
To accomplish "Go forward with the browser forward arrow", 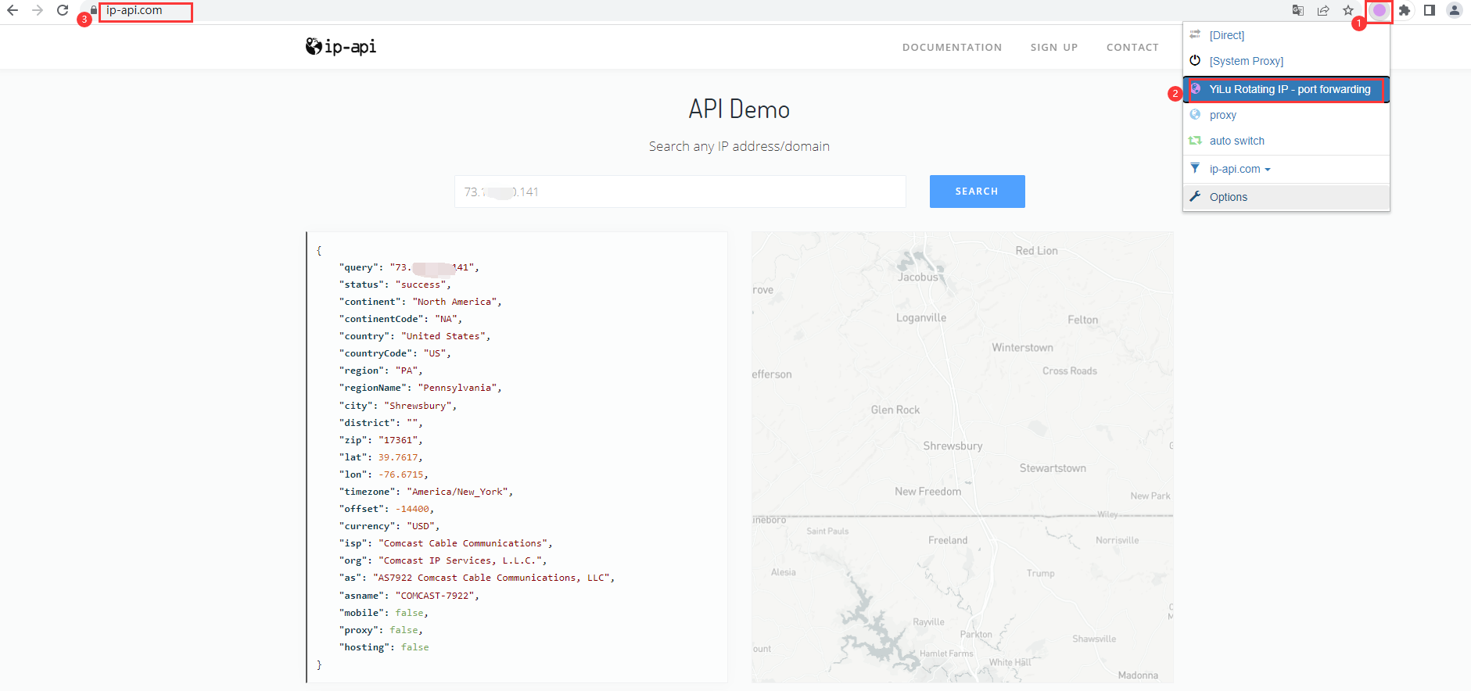I will [x=38, y=10].
